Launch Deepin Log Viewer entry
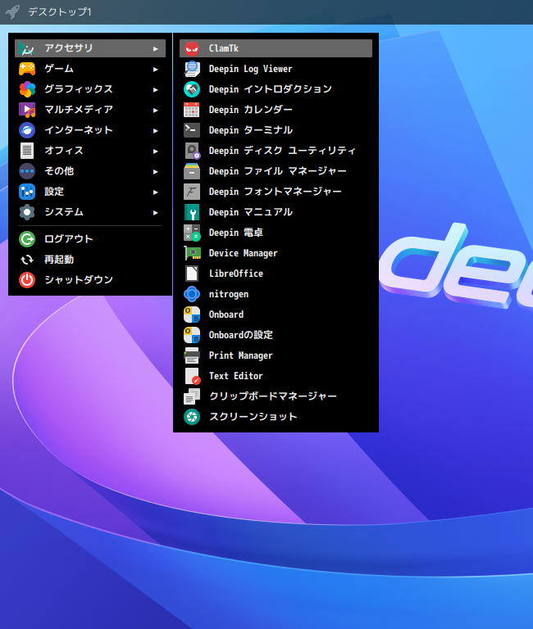Image resolution: width=533 pixels, height=629 pixels. pyautogui.click(x=276, y=69)
